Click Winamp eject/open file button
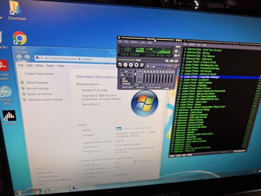261x196 pixels. (x=167, y=61)
